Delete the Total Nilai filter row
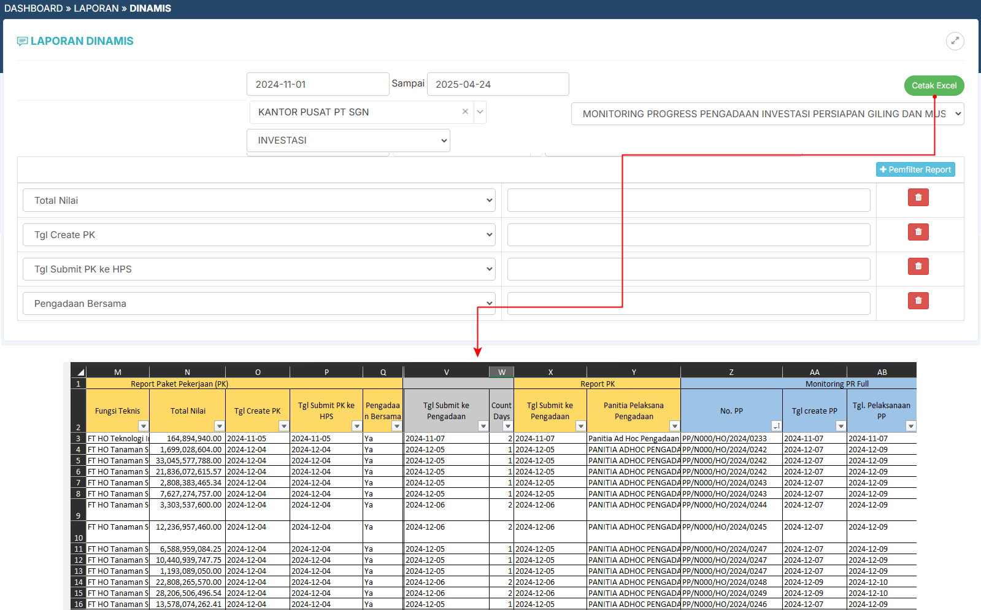Image resolution: width=981 pixels, height=610 pixels. pyautogui.click(x=918, y=198)
